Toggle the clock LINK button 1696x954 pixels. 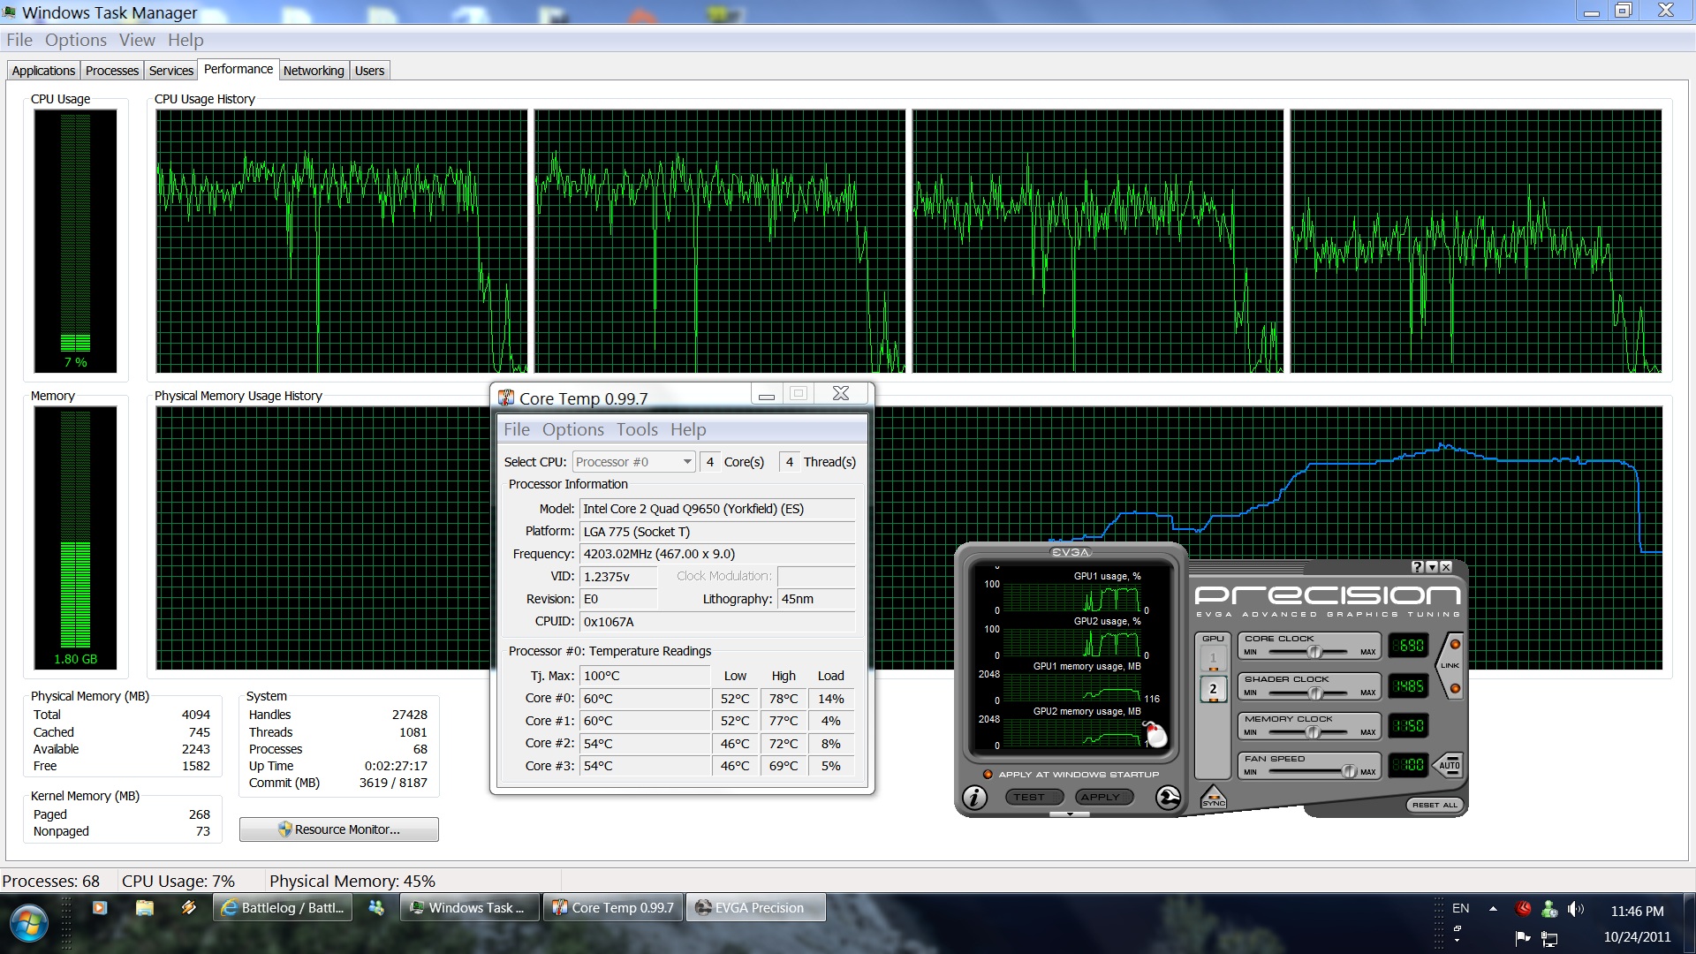(1450, 665)
